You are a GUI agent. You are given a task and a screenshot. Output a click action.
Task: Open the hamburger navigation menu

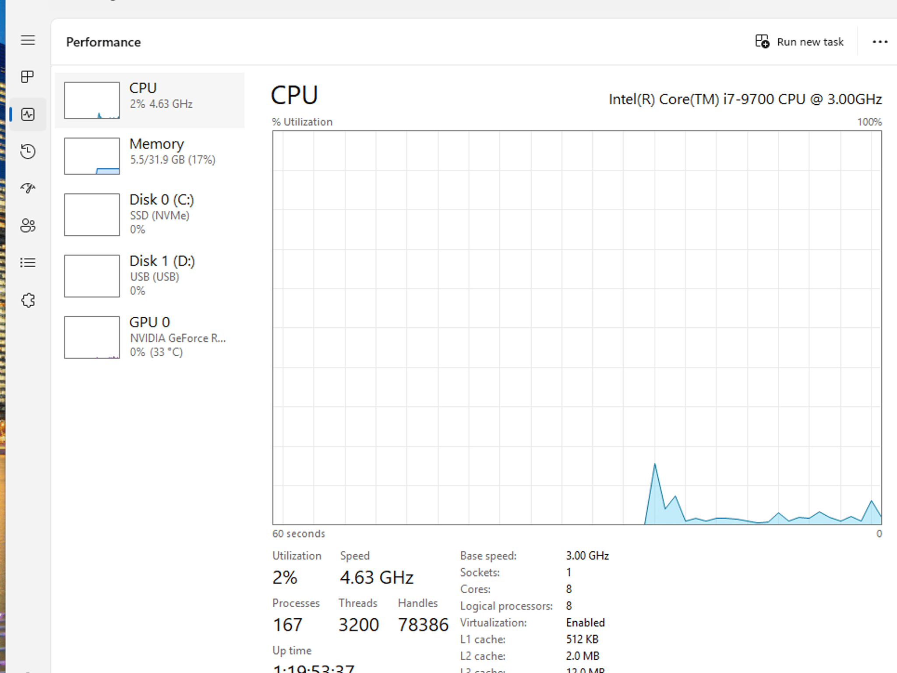(28, 40)
